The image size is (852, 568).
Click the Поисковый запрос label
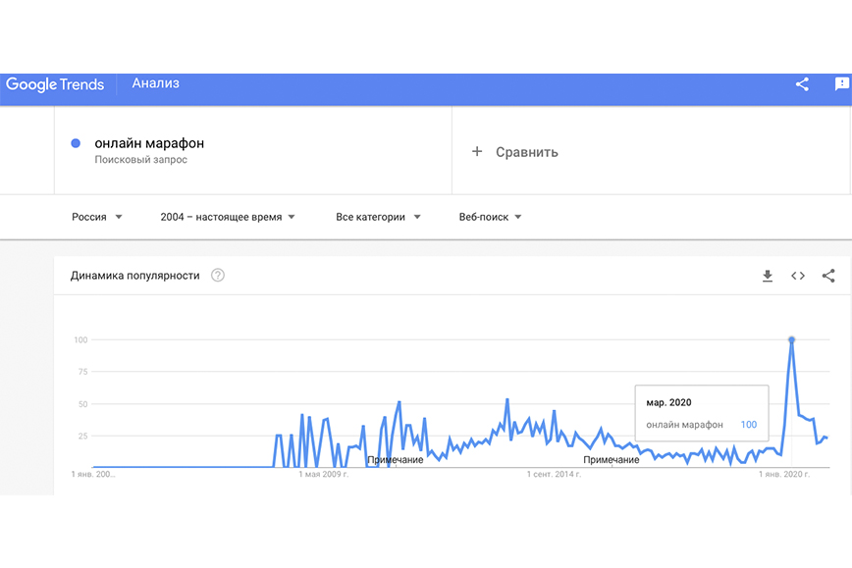(x=140, y=160)
